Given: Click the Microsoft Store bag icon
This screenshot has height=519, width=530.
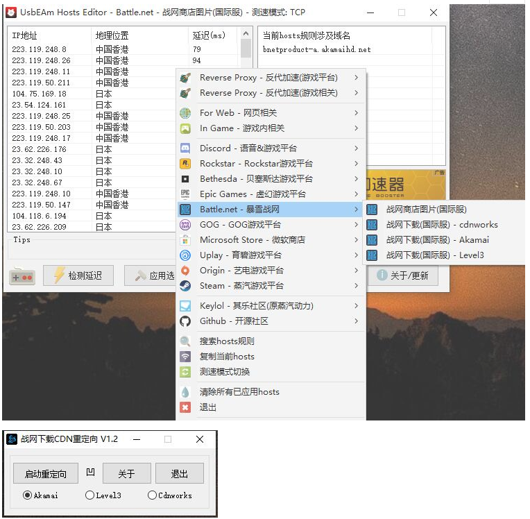Looking at the screenshot, I should tap(185, 240).
